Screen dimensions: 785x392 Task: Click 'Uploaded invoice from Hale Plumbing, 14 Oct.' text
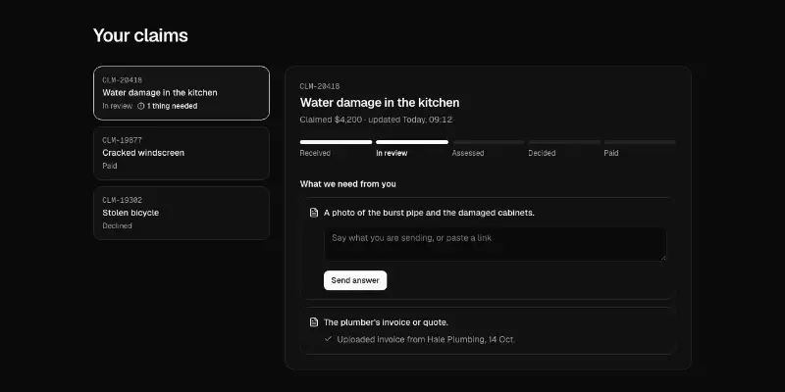[x=426, y=339]
